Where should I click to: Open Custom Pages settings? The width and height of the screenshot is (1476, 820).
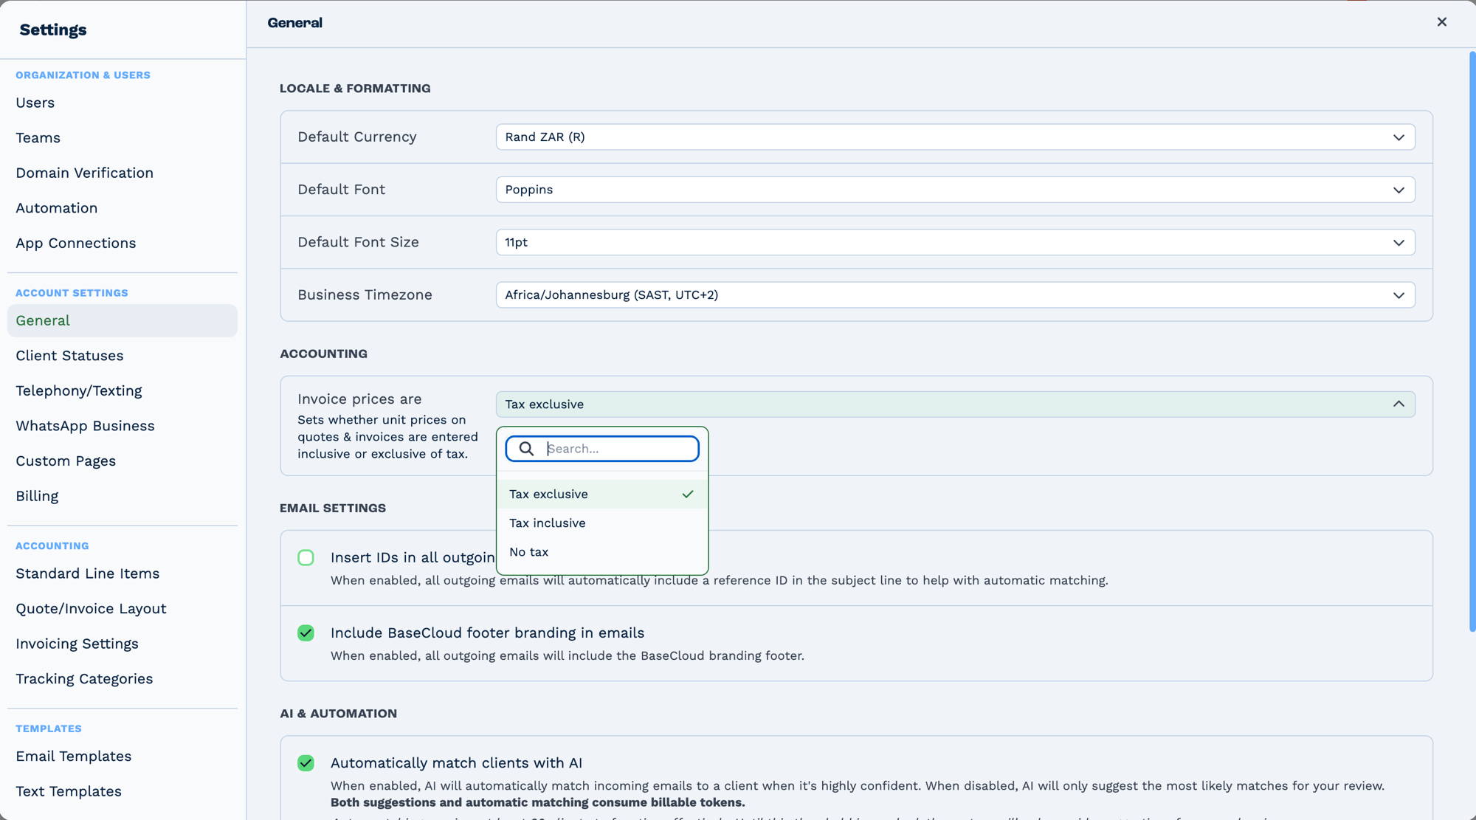click(x=123, y=461)
